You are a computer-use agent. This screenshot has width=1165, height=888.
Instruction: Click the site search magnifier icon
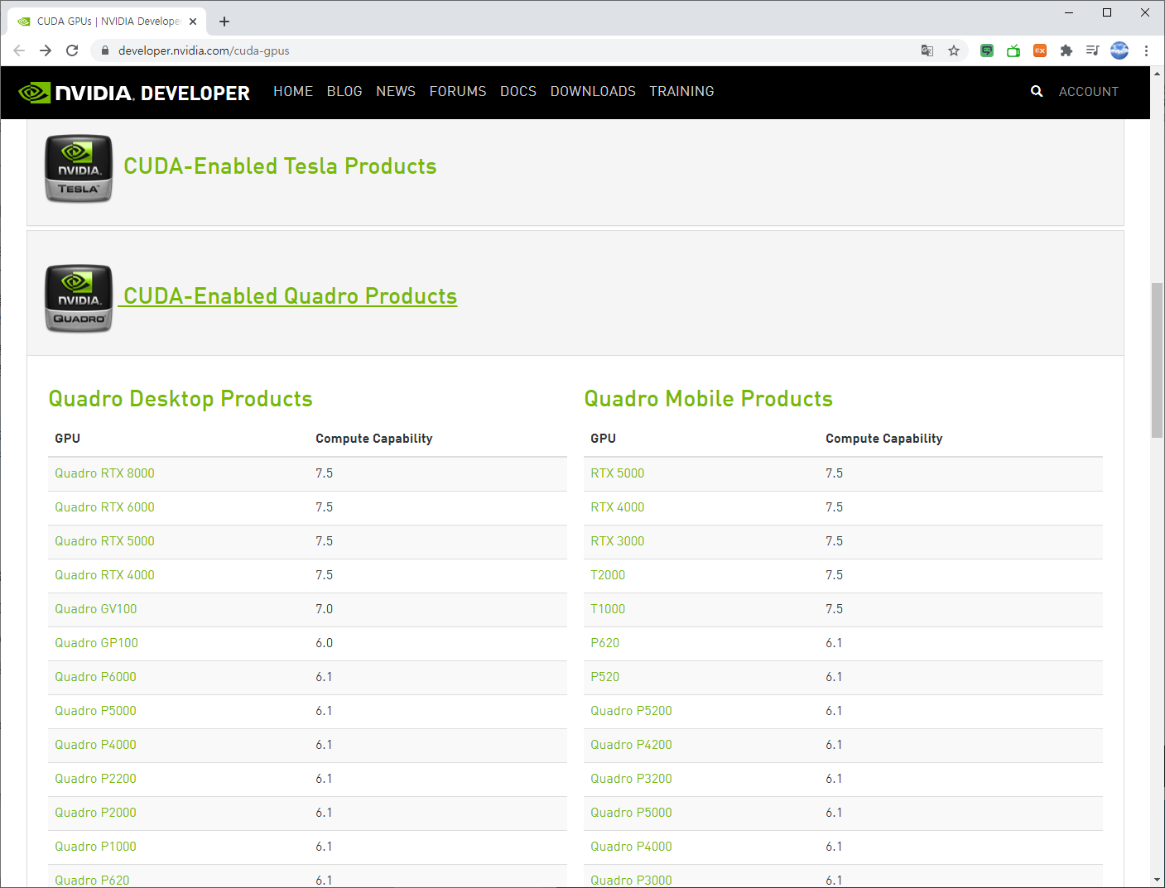click(1037, 91)
